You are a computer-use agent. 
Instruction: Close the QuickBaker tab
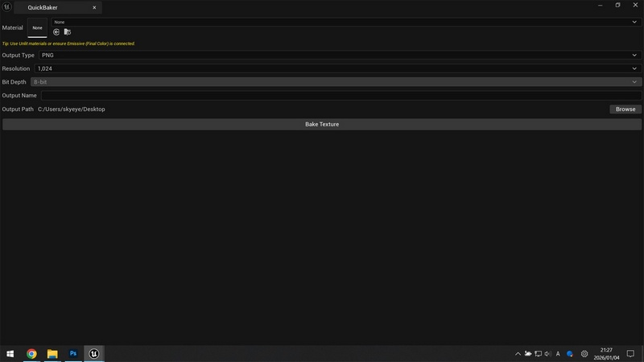(x=94, y=7)
